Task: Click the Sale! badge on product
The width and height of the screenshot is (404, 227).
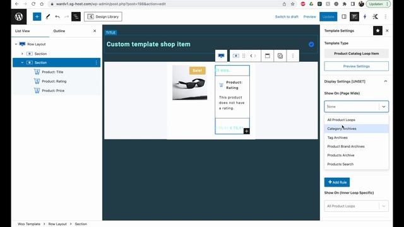Action: pyautogui.click(x=198, y=70)
